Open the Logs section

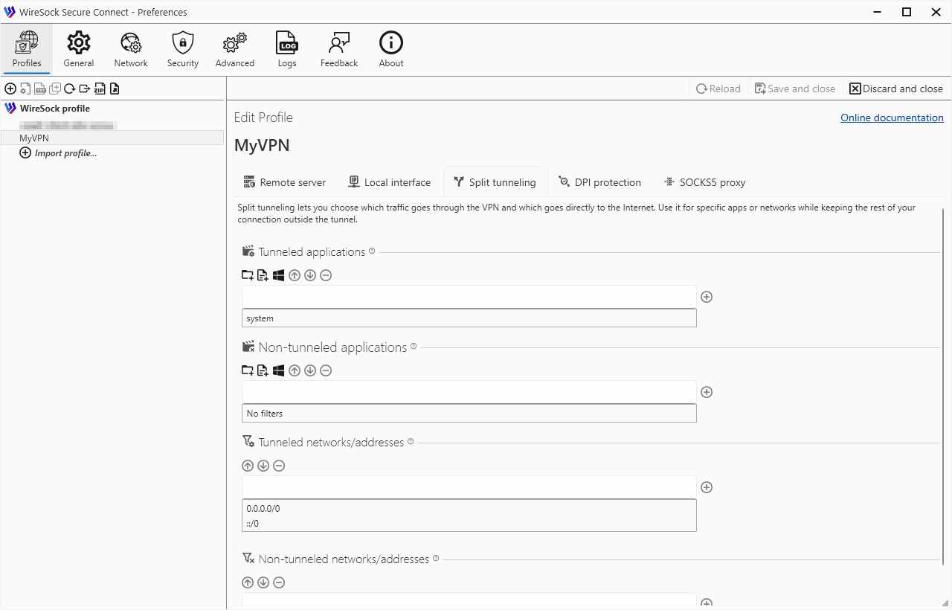(x=287, y=49)
